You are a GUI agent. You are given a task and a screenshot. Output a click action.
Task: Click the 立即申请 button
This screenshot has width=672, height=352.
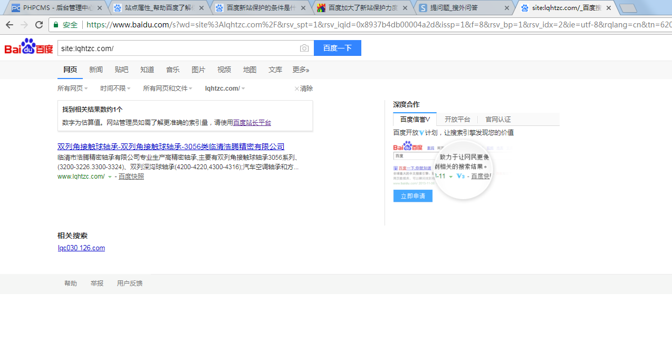pos(413,196)
